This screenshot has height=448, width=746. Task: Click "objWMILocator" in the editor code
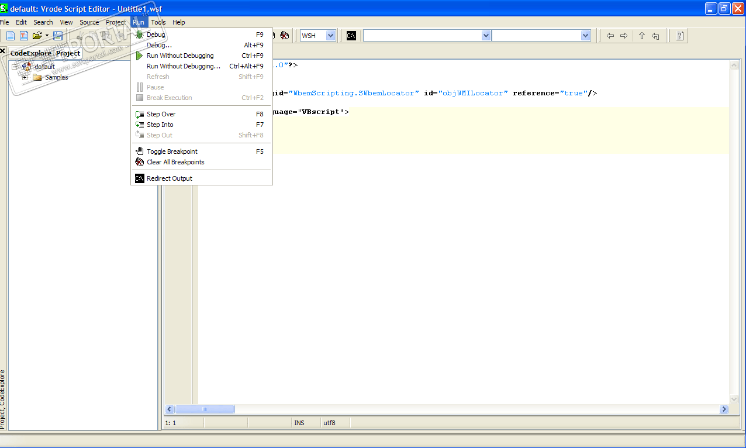click(x=473, y=93)
